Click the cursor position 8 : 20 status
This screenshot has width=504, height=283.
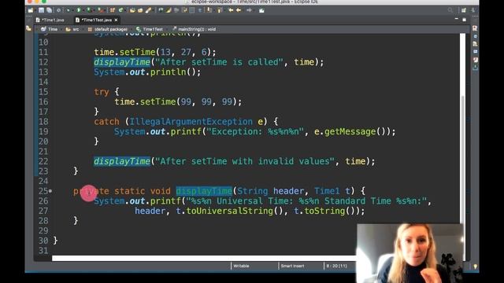[336, 266]
